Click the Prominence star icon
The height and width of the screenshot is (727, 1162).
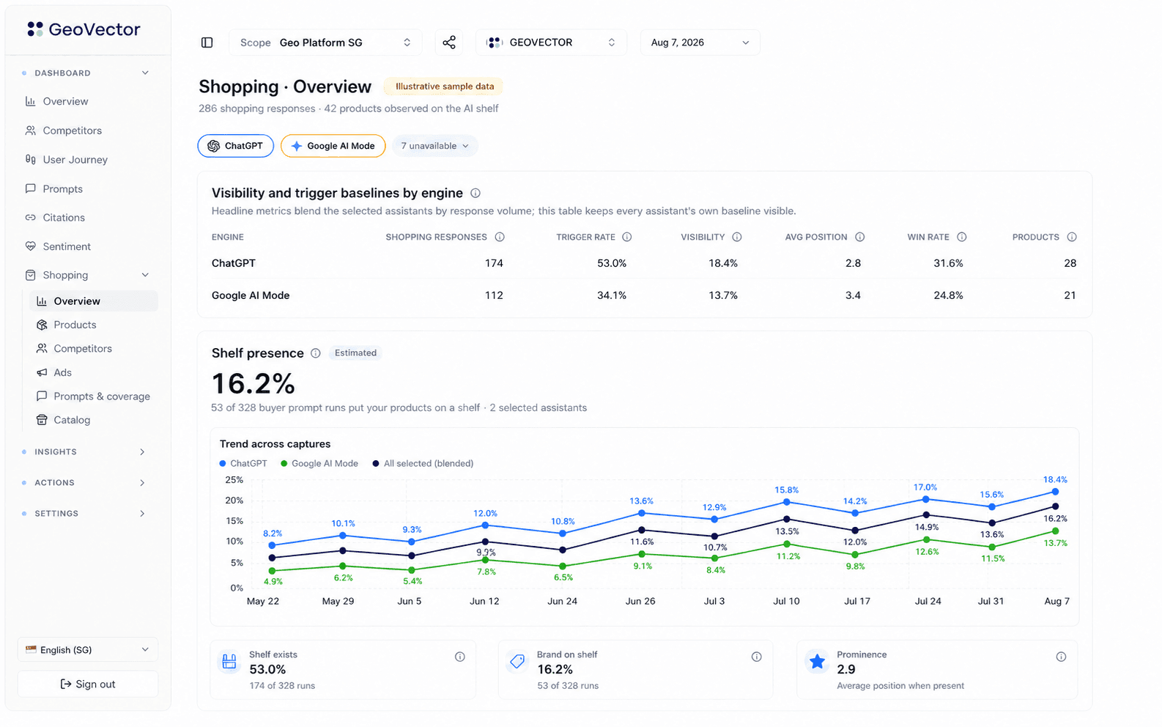[817, 662]
